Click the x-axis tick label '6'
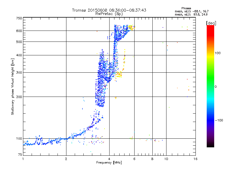Image resolution: width=230 pixels, height=173 pixels. (134, 159)
